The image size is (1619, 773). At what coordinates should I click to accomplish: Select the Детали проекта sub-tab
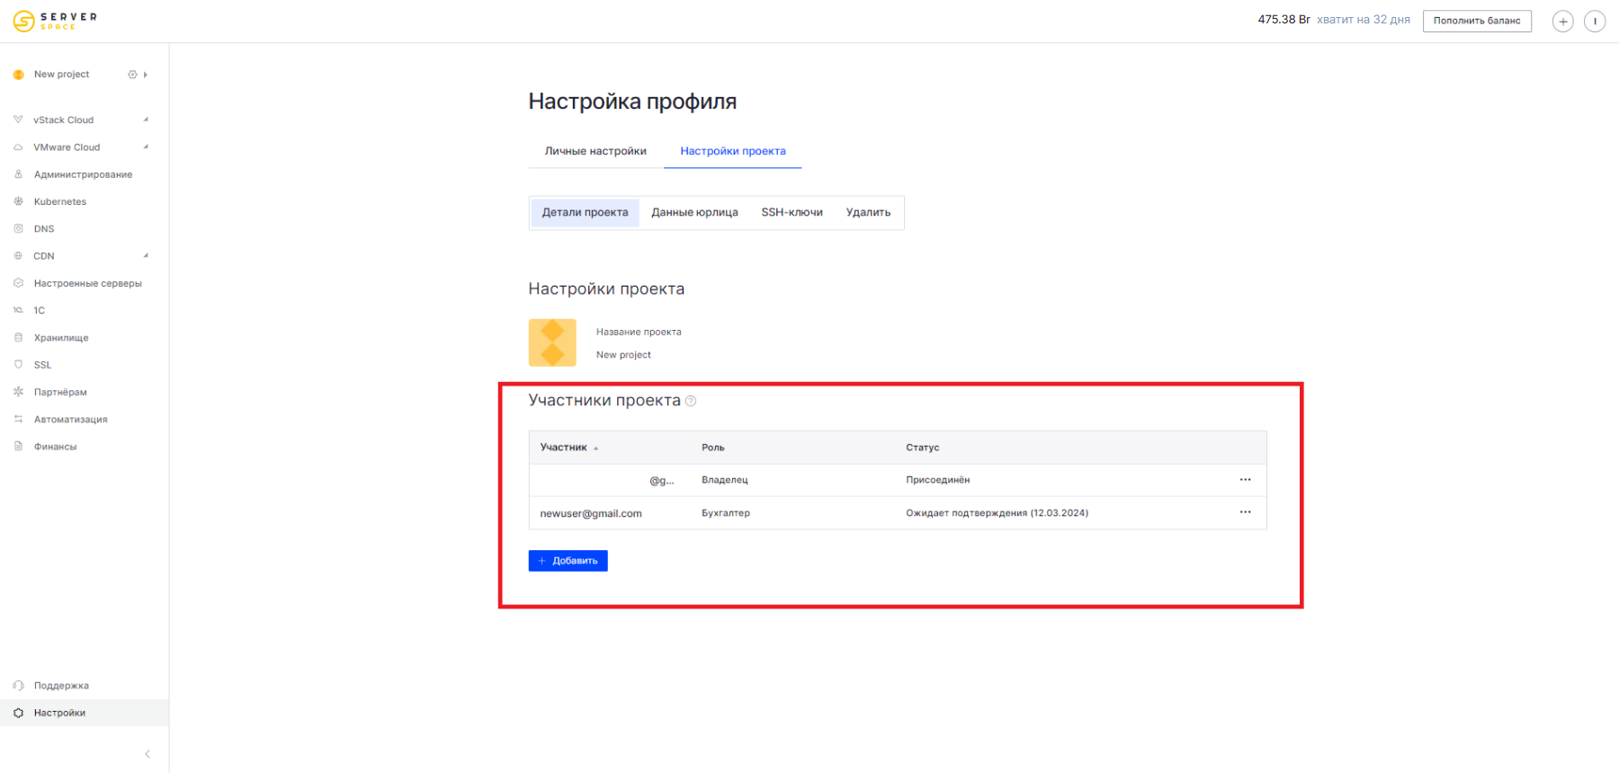585,213
